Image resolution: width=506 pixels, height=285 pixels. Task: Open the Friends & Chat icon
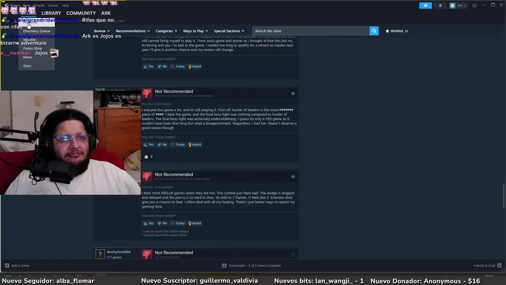coord(499,266)
